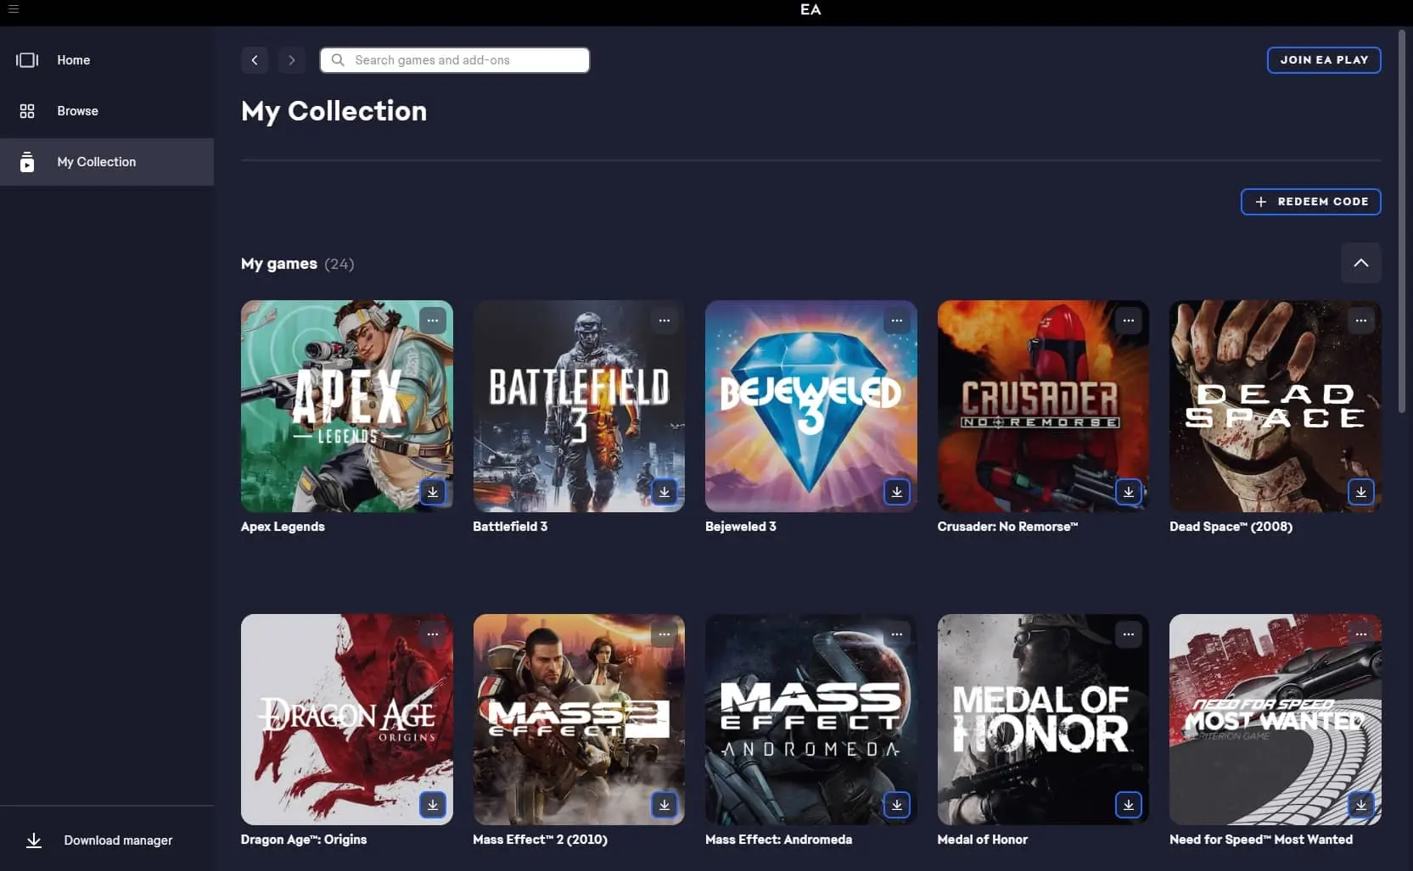Viewport: 1413px width, 871px height.
Task: Download Crusader: No Remorse via download icon
Action: pos(1129,492)
